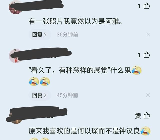Open second commenter's red dress avatar

tap(16, 56)
